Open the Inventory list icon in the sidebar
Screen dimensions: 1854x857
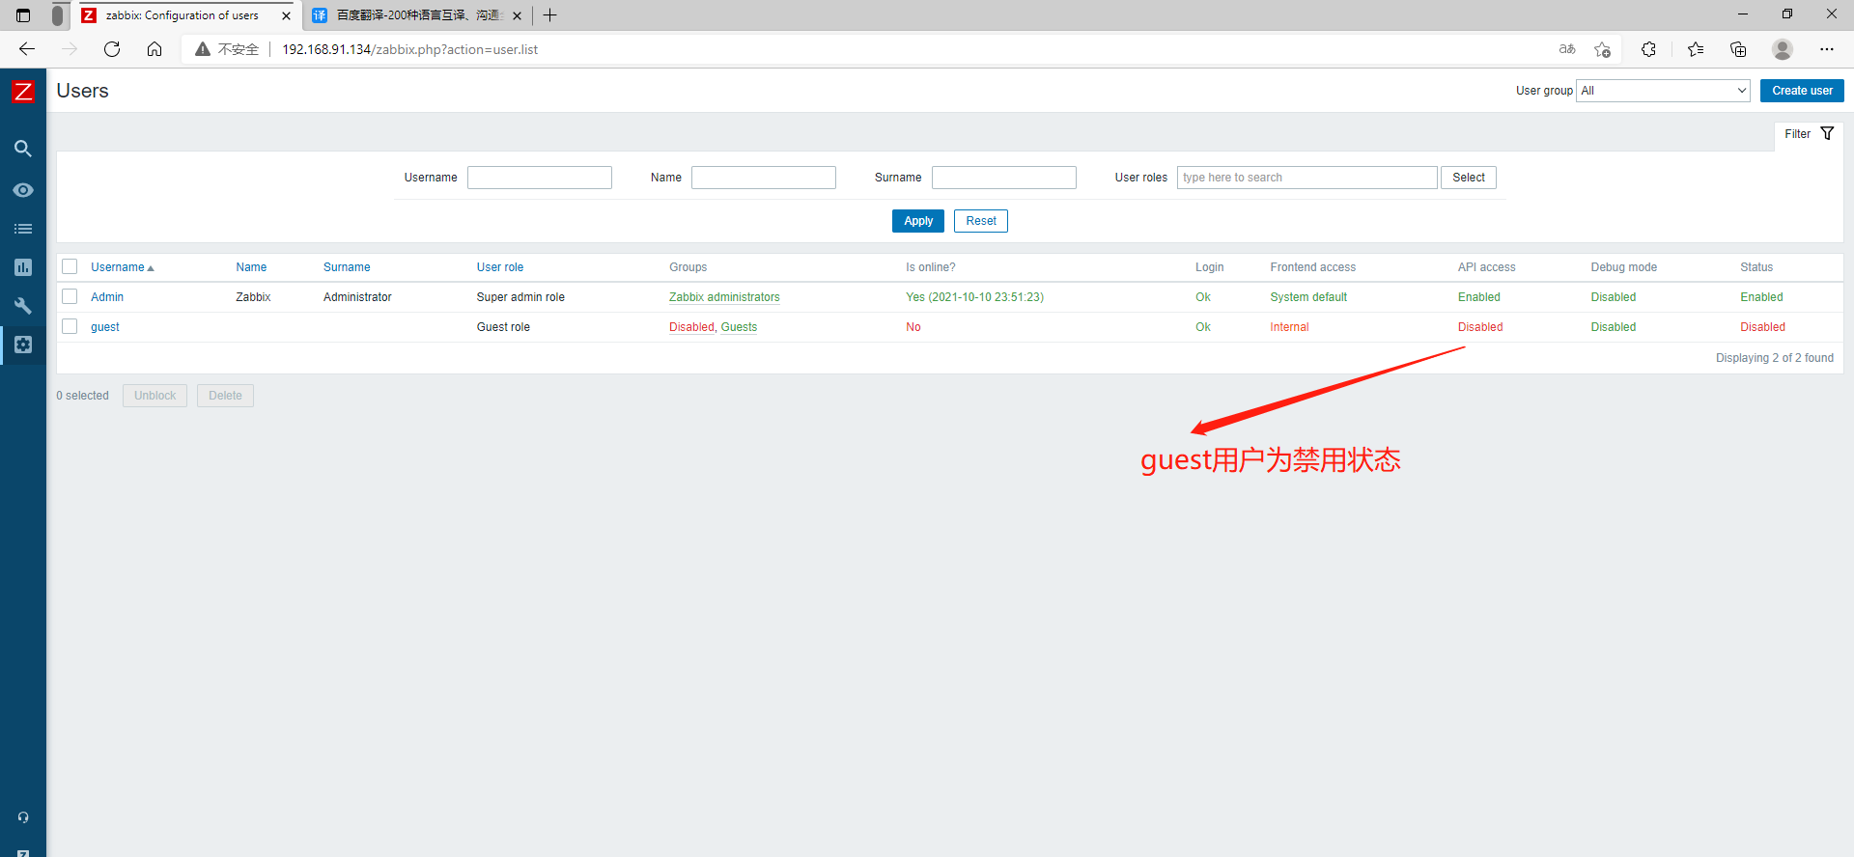point(23,229)
